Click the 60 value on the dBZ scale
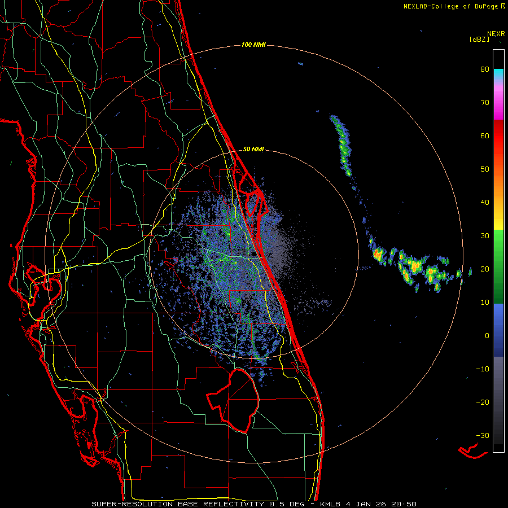The width and height of the screenshot is (508, 508). coord(485,135)
